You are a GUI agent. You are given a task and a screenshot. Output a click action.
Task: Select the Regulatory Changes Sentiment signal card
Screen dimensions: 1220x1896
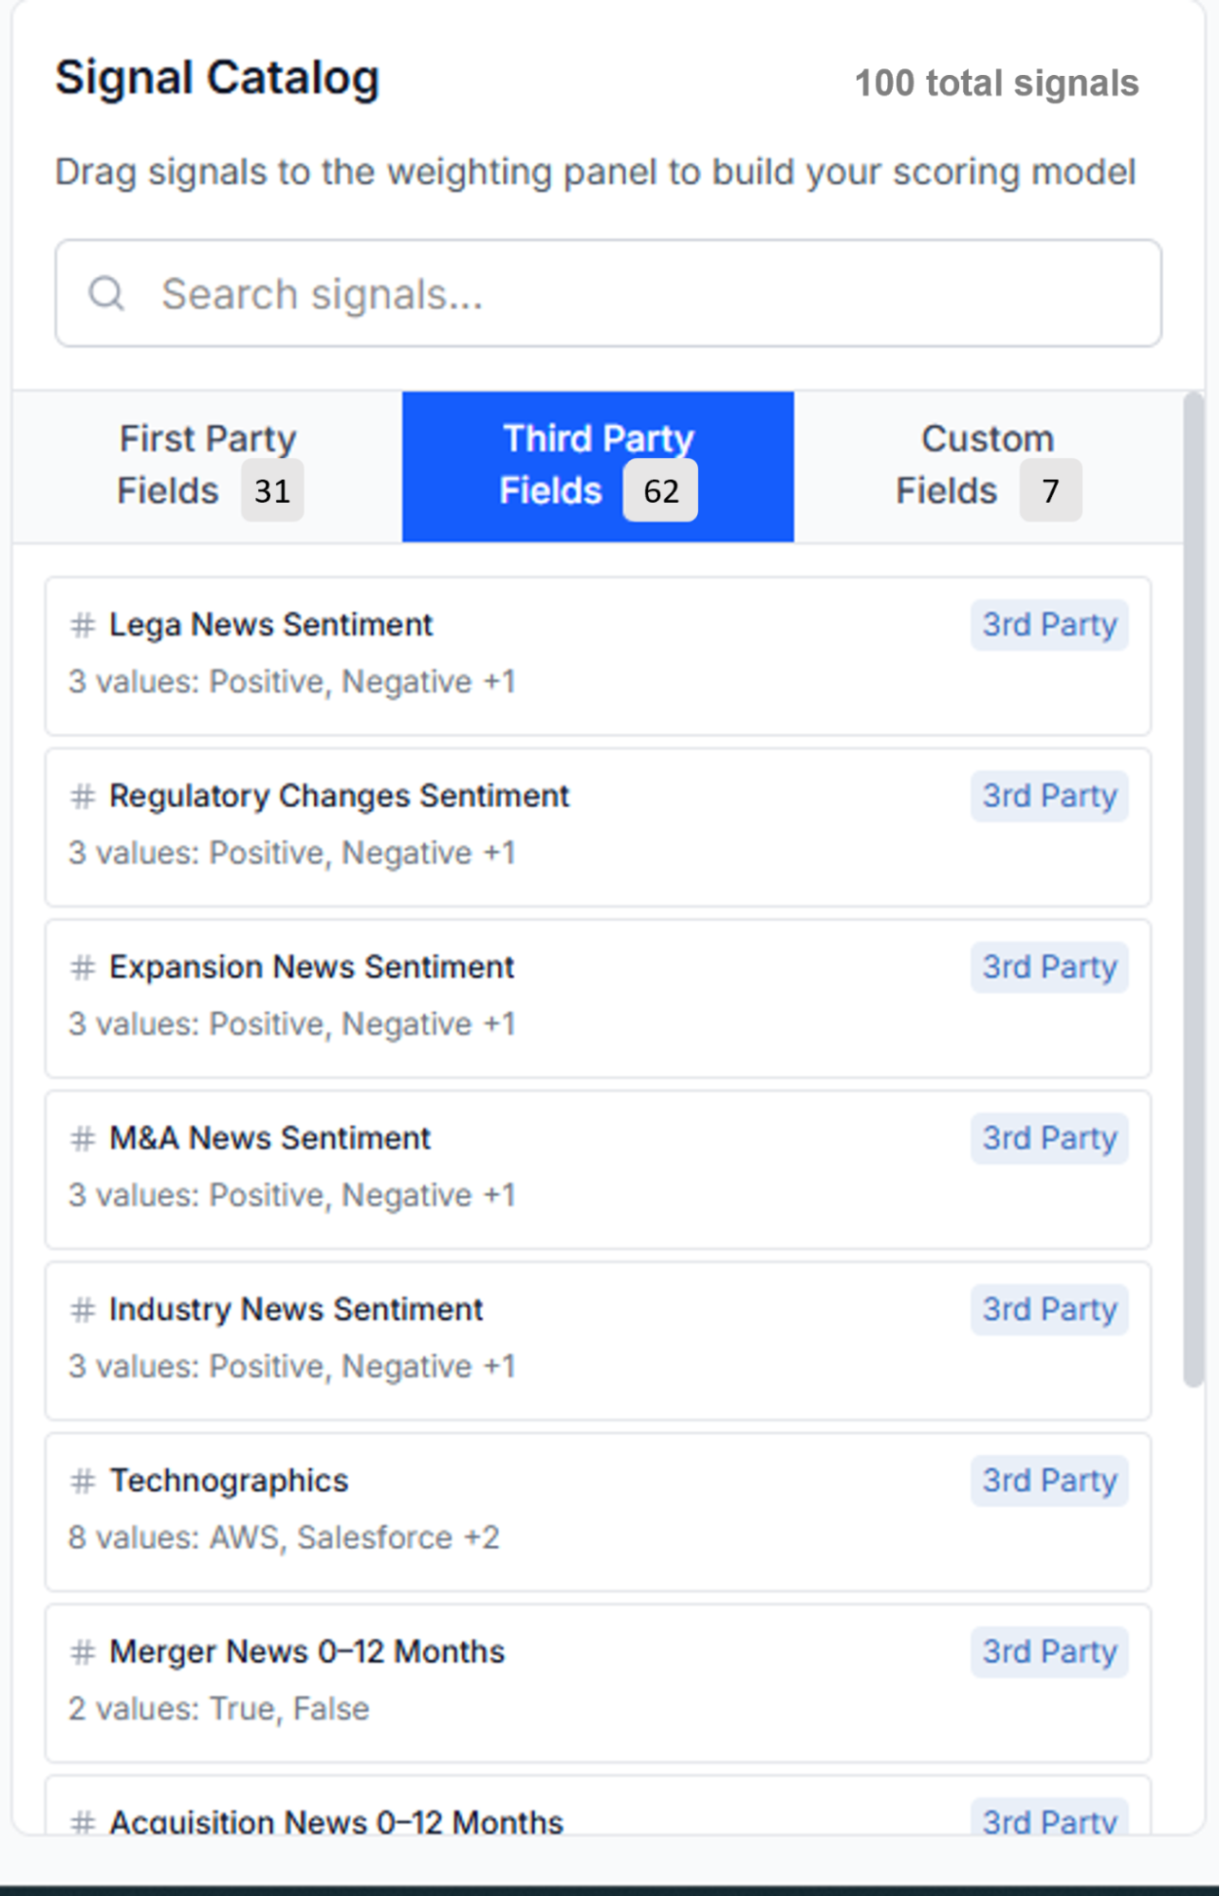click(x=599, y=827)
